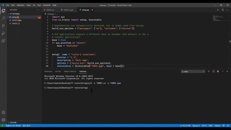Open the Search view in activity bar
This screenshot has height=130, width=231.
(3, 18)
